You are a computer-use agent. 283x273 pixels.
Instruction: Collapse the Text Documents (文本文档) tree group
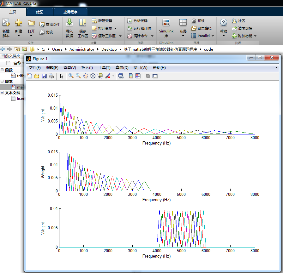coord(2,93)
